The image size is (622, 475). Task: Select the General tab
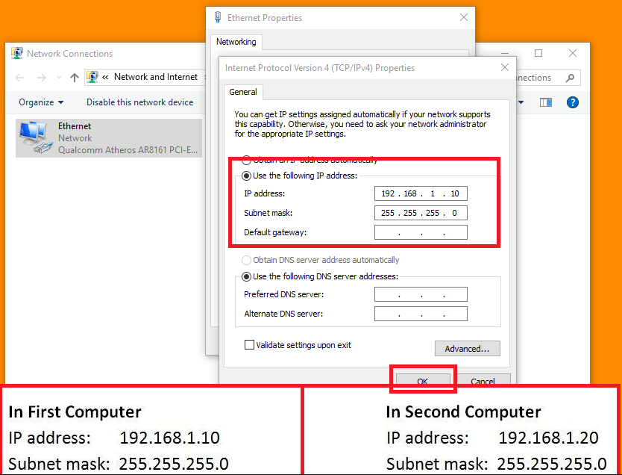243,92
